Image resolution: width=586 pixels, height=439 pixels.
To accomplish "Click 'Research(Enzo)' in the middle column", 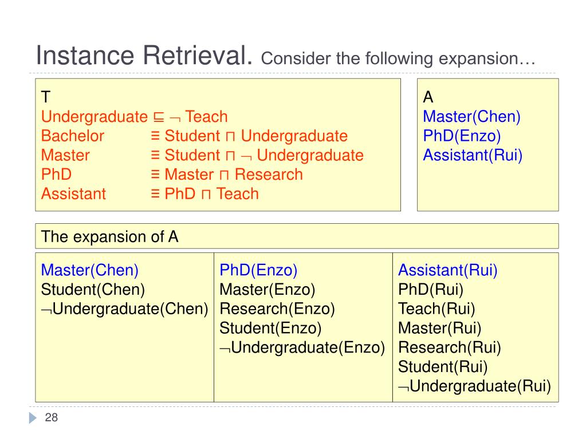I will coord(277,309).
